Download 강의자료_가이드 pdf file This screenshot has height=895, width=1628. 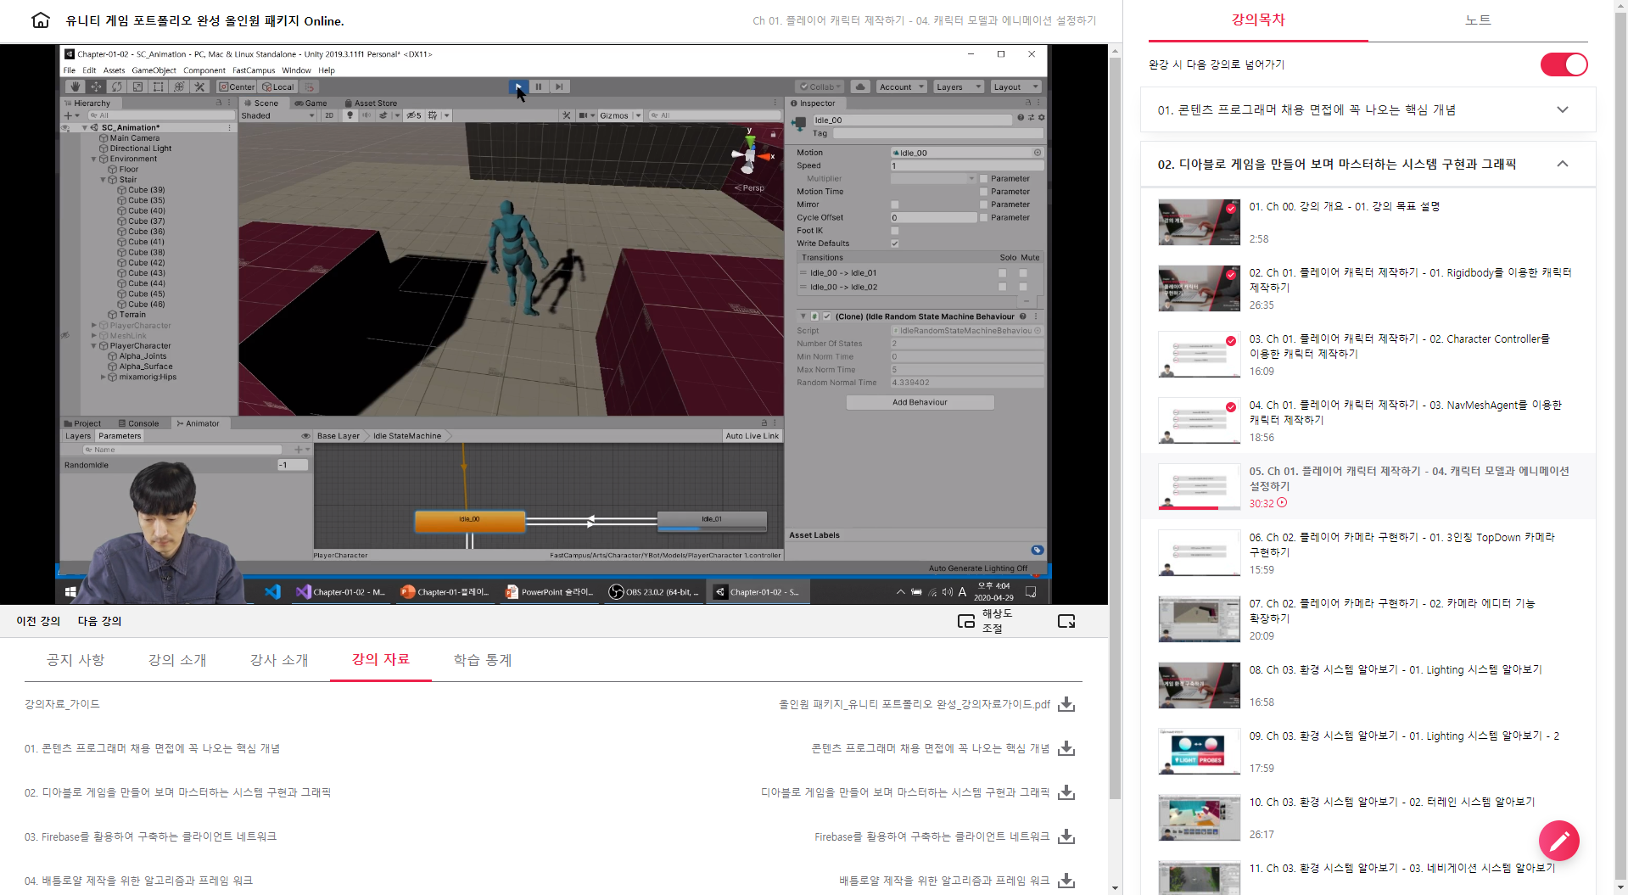[x=1066, y=704]
